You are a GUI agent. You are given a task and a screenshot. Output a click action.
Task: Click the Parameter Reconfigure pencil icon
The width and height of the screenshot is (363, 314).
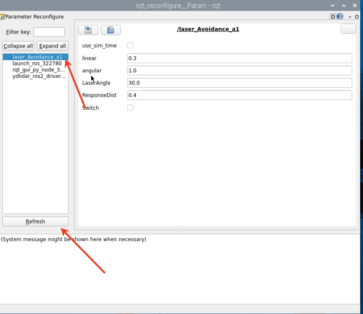tap(2, 17)
